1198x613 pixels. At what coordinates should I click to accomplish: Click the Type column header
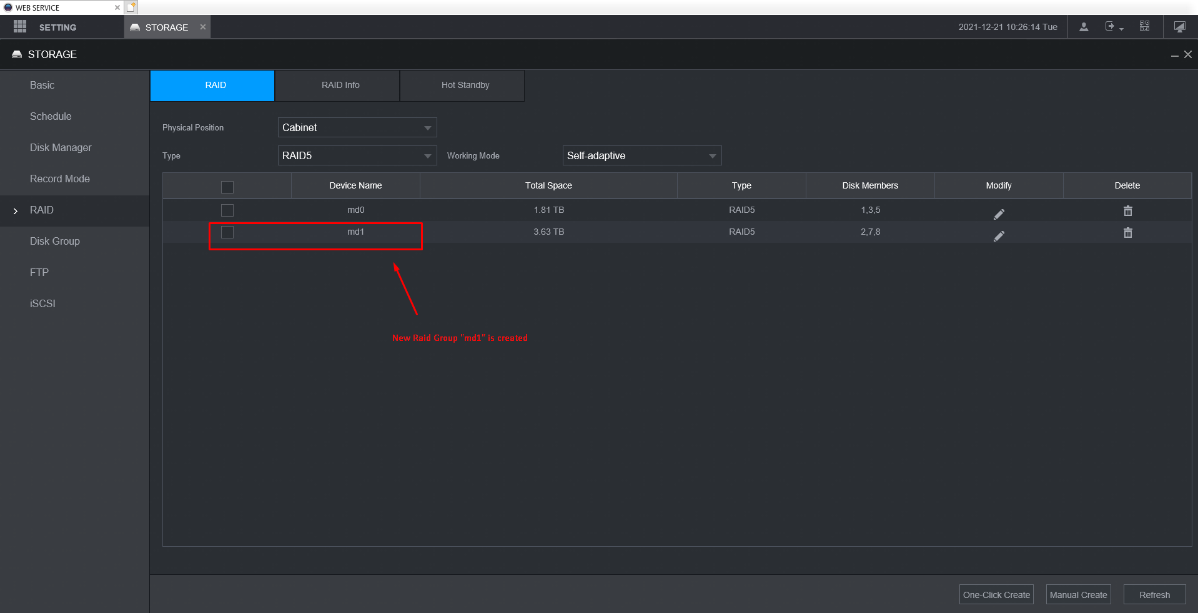[x=741, y=185]
